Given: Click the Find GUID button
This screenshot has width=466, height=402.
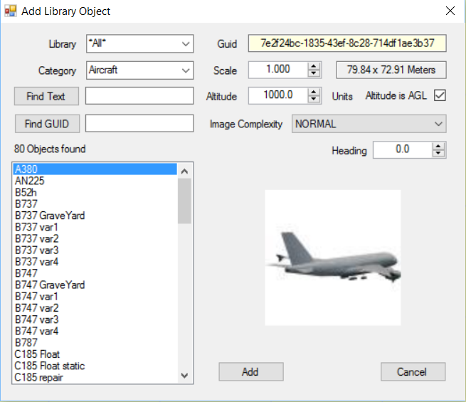Looking at the screenshot, I should pyautogui.click(x=46, y=123).
